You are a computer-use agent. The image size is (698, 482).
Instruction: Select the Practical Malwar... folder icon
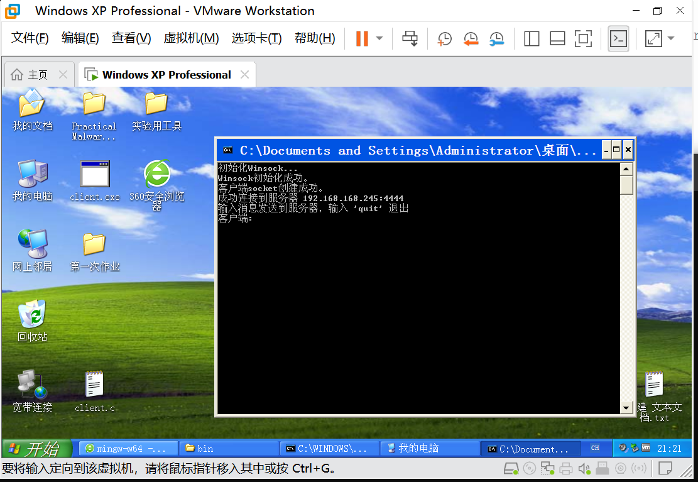click(x=94, y=116)
